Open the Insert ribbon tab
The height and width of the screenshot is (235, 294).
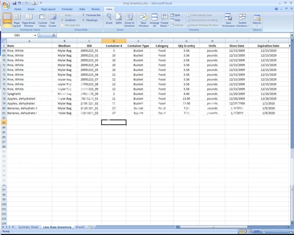tap(31, 9)
